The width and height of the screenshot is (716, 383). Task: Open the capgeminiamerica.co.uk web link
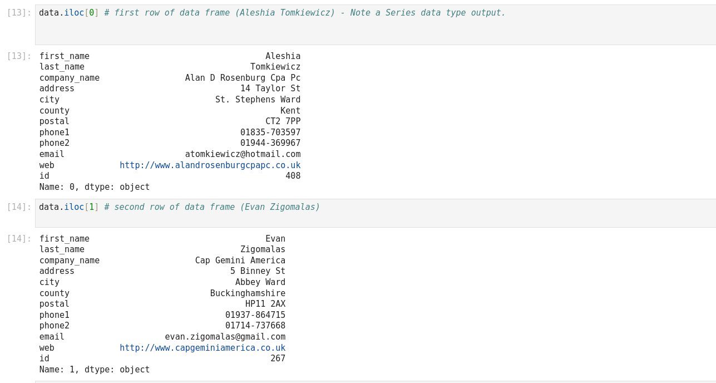point(203,348)
